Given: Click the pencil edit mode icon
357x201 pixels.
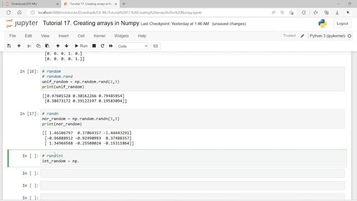Looking at the screenshot, I should point(302,36).
